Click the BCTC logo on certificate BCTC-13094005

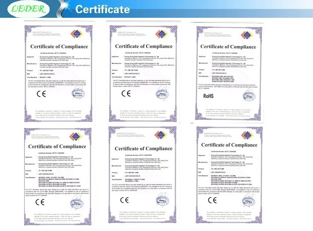coord(76,136)
